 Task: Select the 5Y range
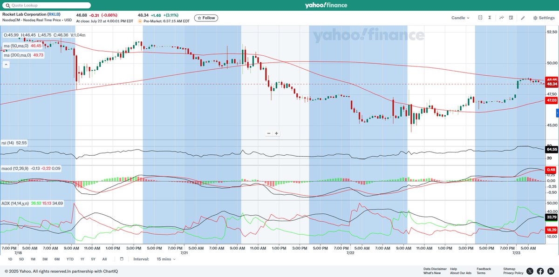click(x=93, y=259)
